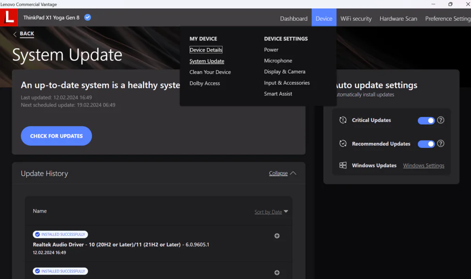This screenshot has height=279, width=471.
Task: Click the Recommended Updates refresh-check icon
Action: tap(343, 143)
